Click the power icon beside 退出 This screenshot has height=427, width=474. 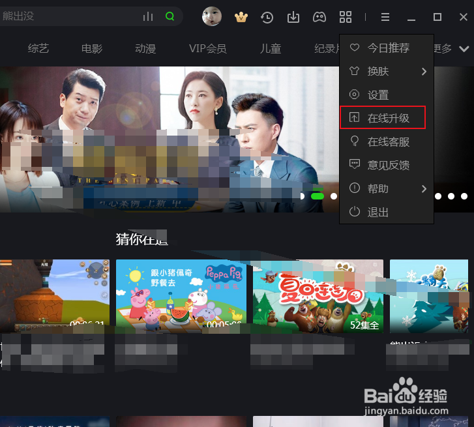click(x=354, y=211)
